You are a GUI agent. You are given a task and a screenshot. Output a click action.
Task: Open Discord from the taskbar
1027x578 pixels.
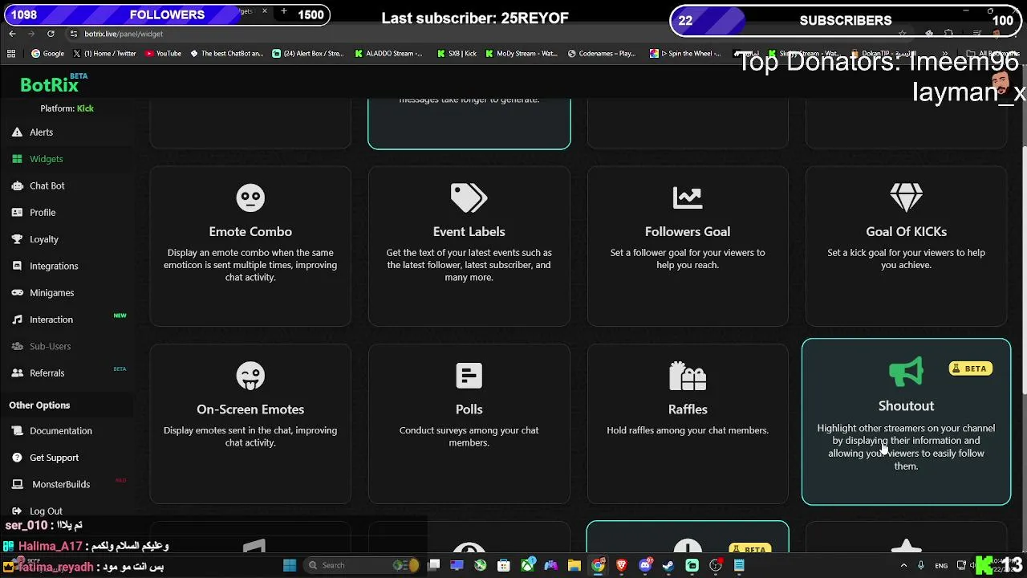point(645,565)
